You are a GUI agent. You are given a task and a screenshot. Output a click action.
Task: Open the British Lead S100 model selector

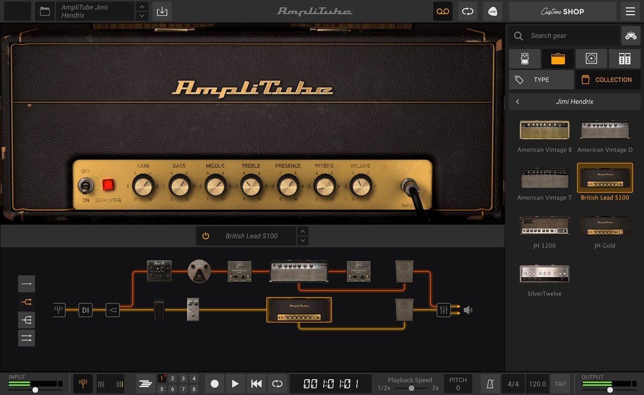[x=252, y=236]
